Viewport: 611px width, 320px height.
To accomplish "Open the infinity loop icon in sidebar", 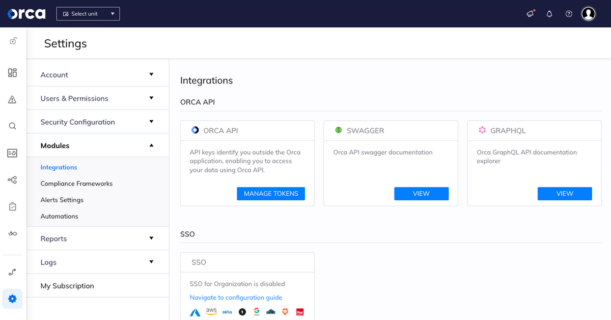I will click(x=13, y=233).
